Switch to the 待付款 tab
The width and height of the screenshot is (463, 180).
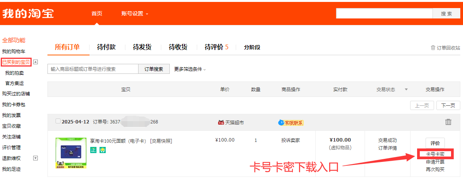[x=106, y=47]
